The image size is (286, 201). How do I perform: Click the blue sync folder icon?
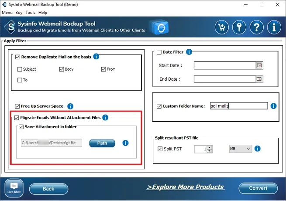(x=160, y=27)
